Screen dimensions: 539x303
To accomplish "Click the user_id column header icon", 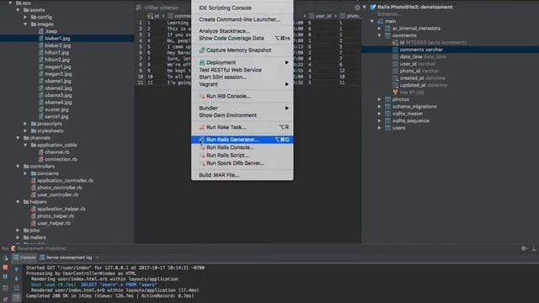I will 312,16.
